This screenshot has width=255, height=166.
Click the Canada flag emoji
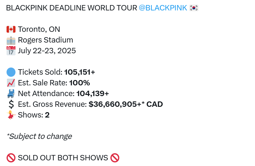[11, 29]
